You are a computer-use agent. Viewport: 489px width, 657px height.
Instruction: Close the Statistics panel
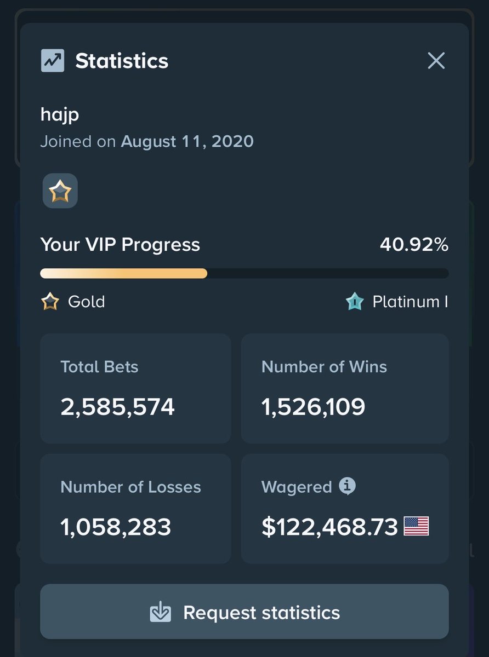pos(436,60)
